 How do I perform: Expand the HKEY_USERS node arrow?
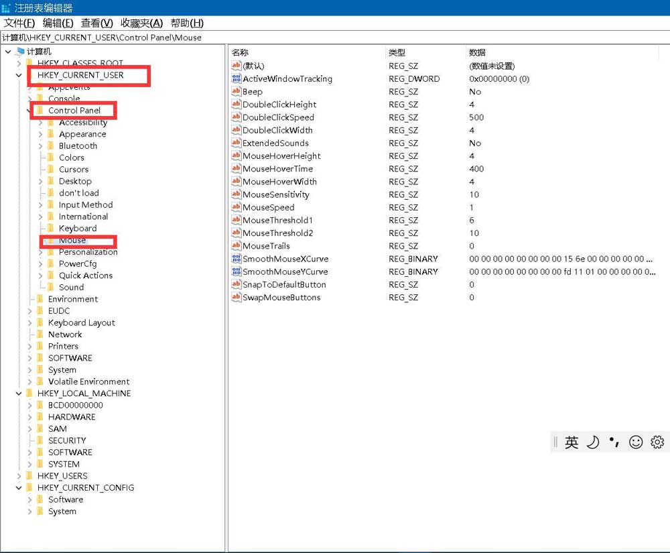tap(19, 476)
